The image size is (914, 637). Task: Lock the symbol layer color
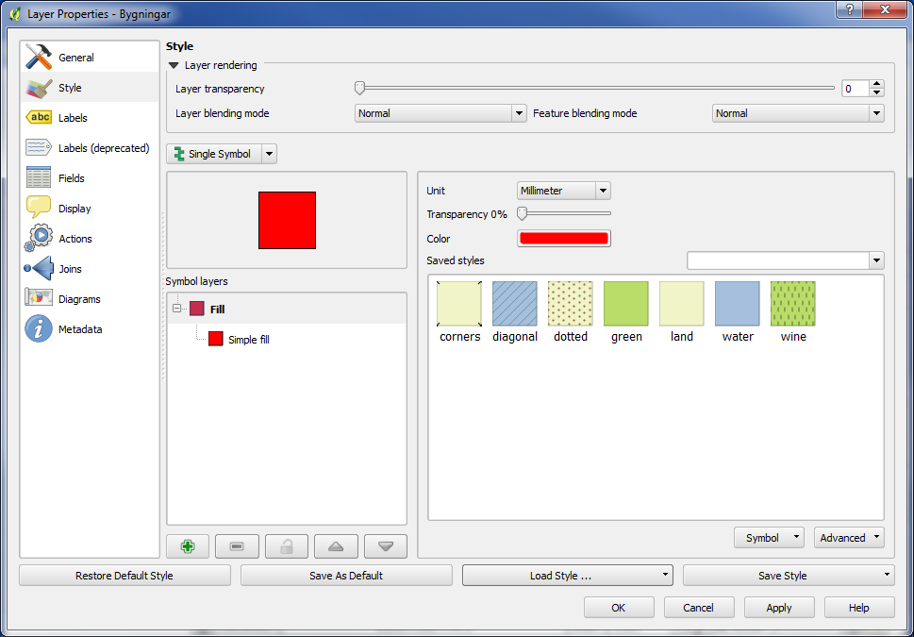(x=286, y=546)
